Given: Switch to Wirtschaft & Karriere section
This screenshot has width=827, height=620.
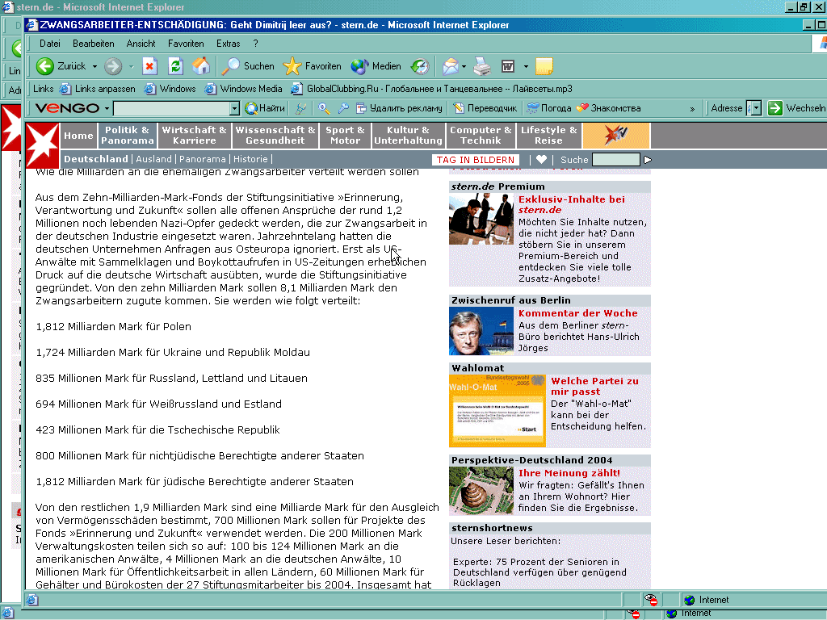Looking at the screenshot, I should [194, 136].
